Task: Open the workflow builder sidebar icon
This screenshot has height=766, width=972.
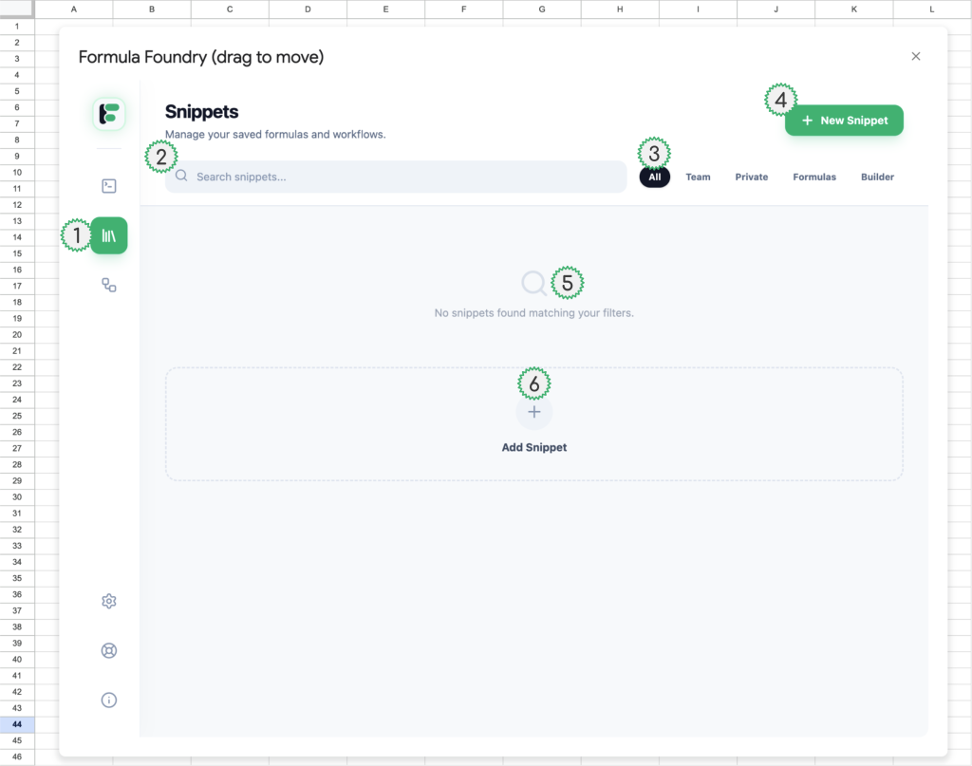Action: [109, 285]
